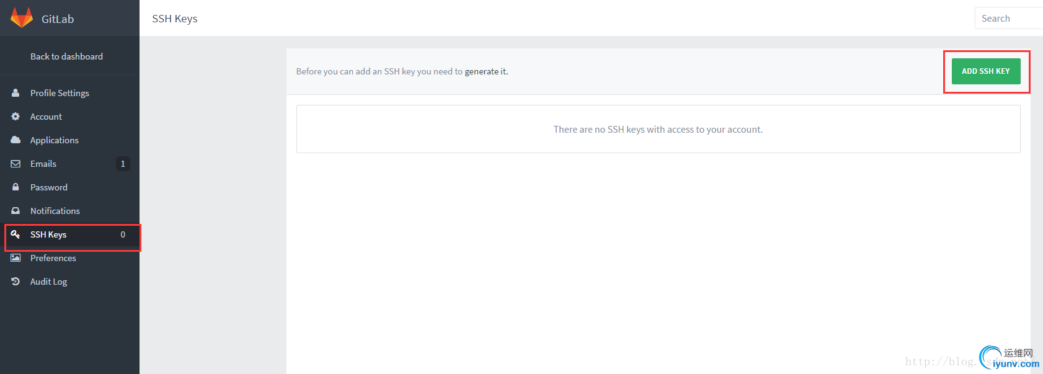
Task: Click the SSH Keys key icon
Action: coord(16,234)
